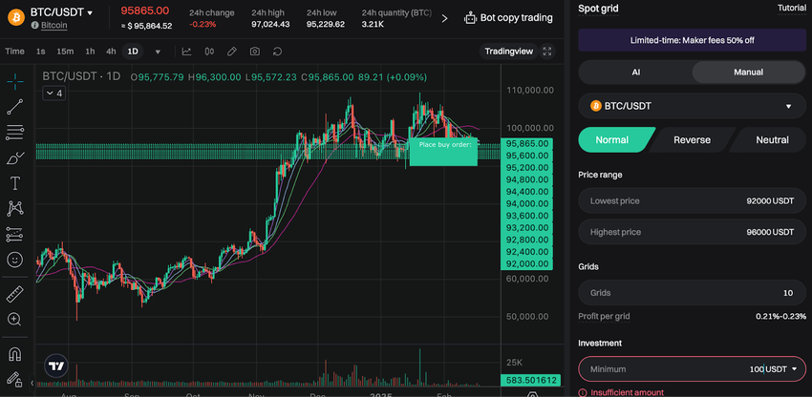
Task: Open the BTC/USDT pair selector in Spot grid
Action: 692,106
